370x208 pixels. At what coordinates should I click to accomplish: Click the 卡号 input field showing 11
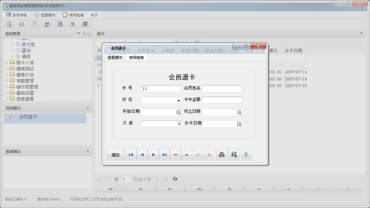pyautogui.click(x=161, y=89)
